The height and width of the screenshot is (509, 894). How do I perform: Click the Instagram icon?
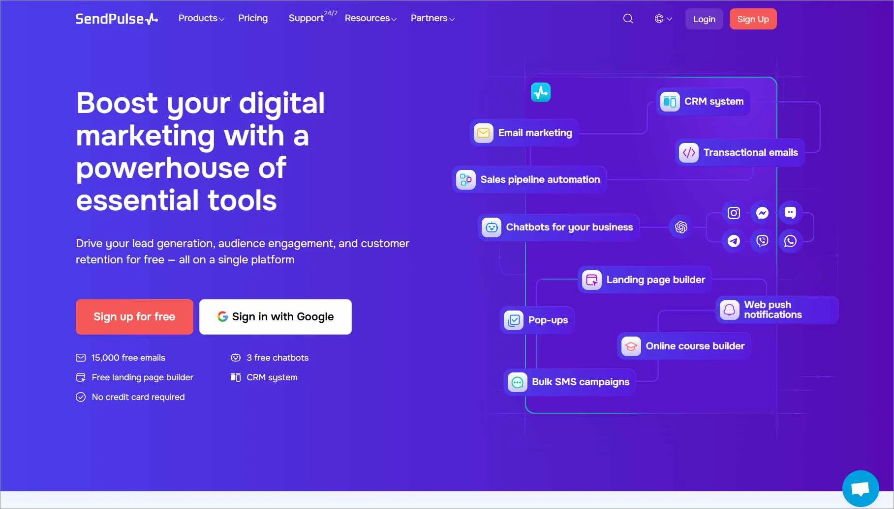[734, 213]
